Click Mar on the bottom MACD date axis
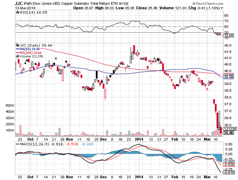The width and height of the screenshot is (238, 180). (x=207, y=177)
